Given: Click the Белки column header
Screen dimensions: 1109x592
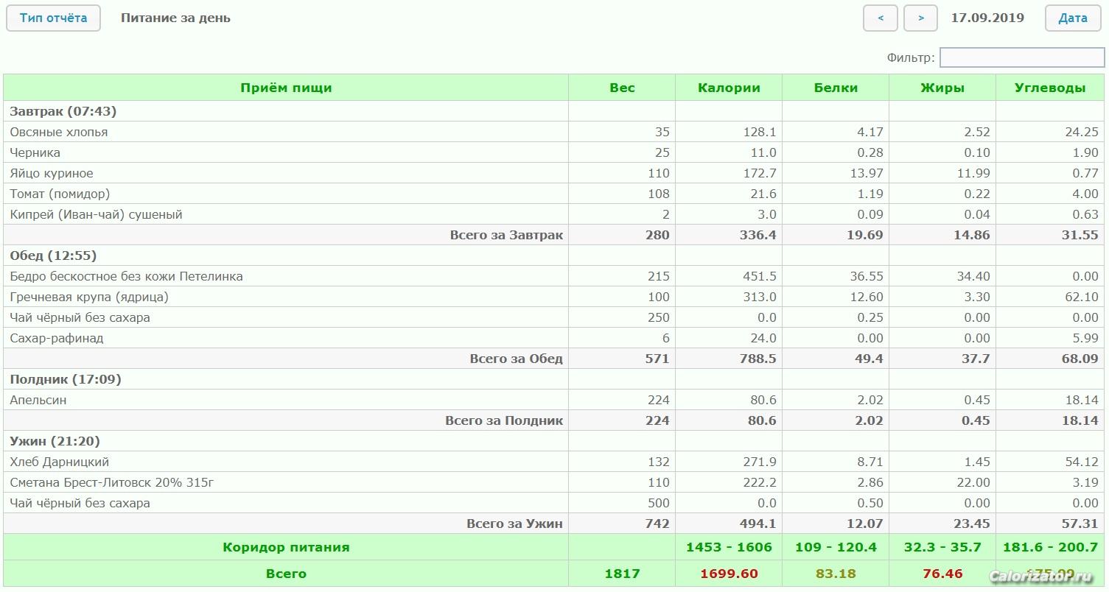Looking at the screenshot, I should tap(836, 88).
